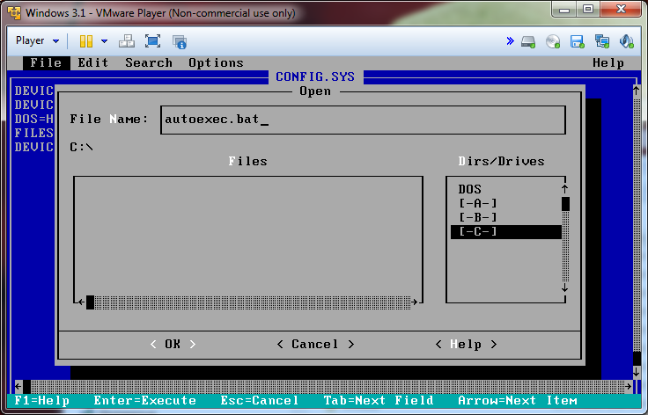The image size is (648, 415).
Task: Click the Unity mode toolbar icon
Action: click(180, 41)
